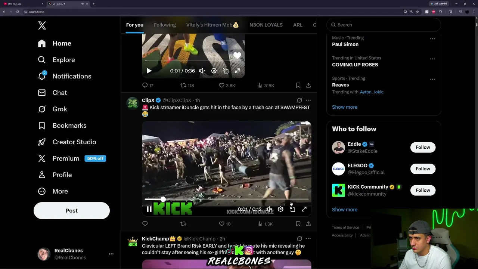The height and width of the screenshot is (269, 478).
Task: Open more options for Reaves trend
Action: point(432,79)
